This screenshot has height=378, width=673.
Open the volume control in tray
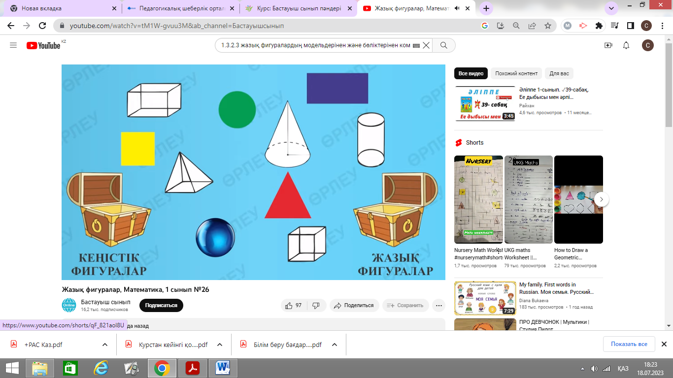click(595, 369)
